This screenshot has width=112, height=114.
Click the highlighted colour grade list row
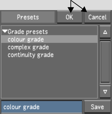coord(49,39)
